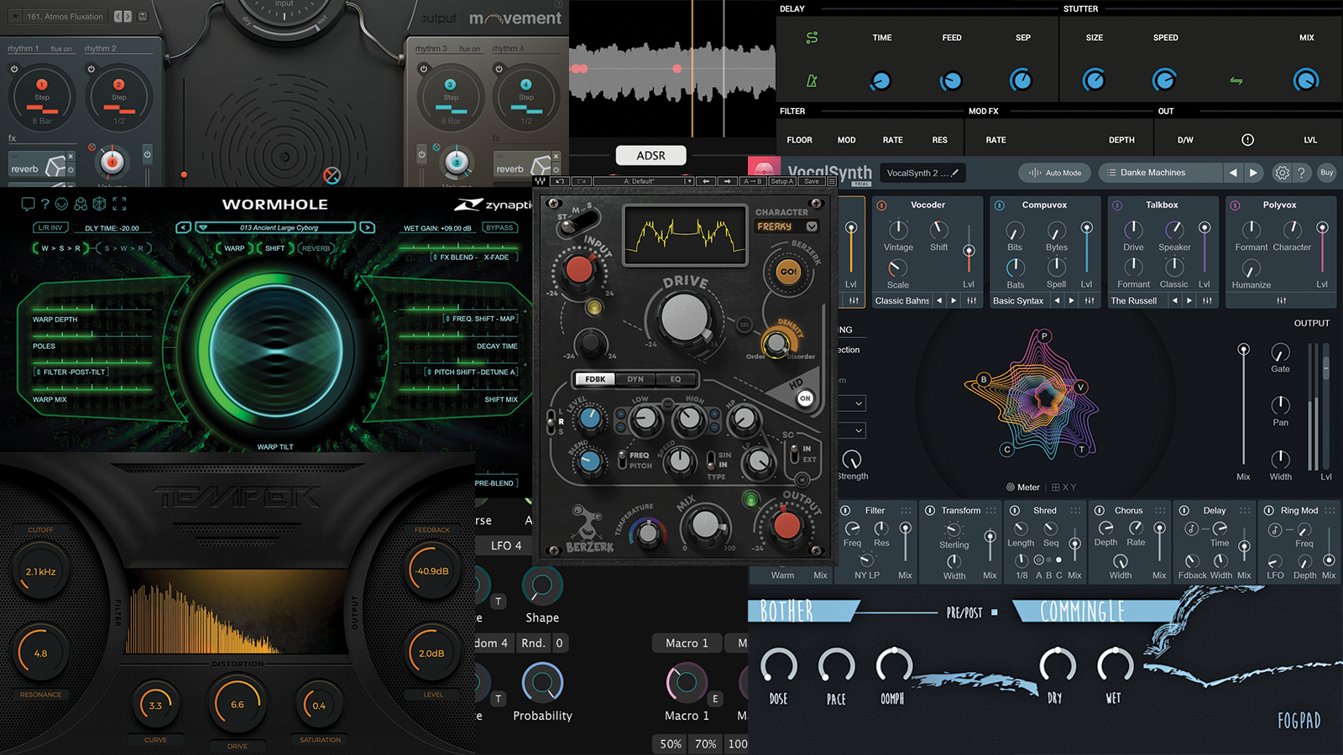
Task: Click the Wormhole randomize dice icon
Action: [99, 204]
